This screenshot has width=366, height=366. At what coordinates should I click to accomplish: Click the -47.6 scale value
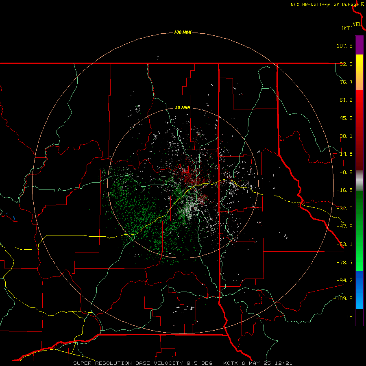(x=344, y=227)
